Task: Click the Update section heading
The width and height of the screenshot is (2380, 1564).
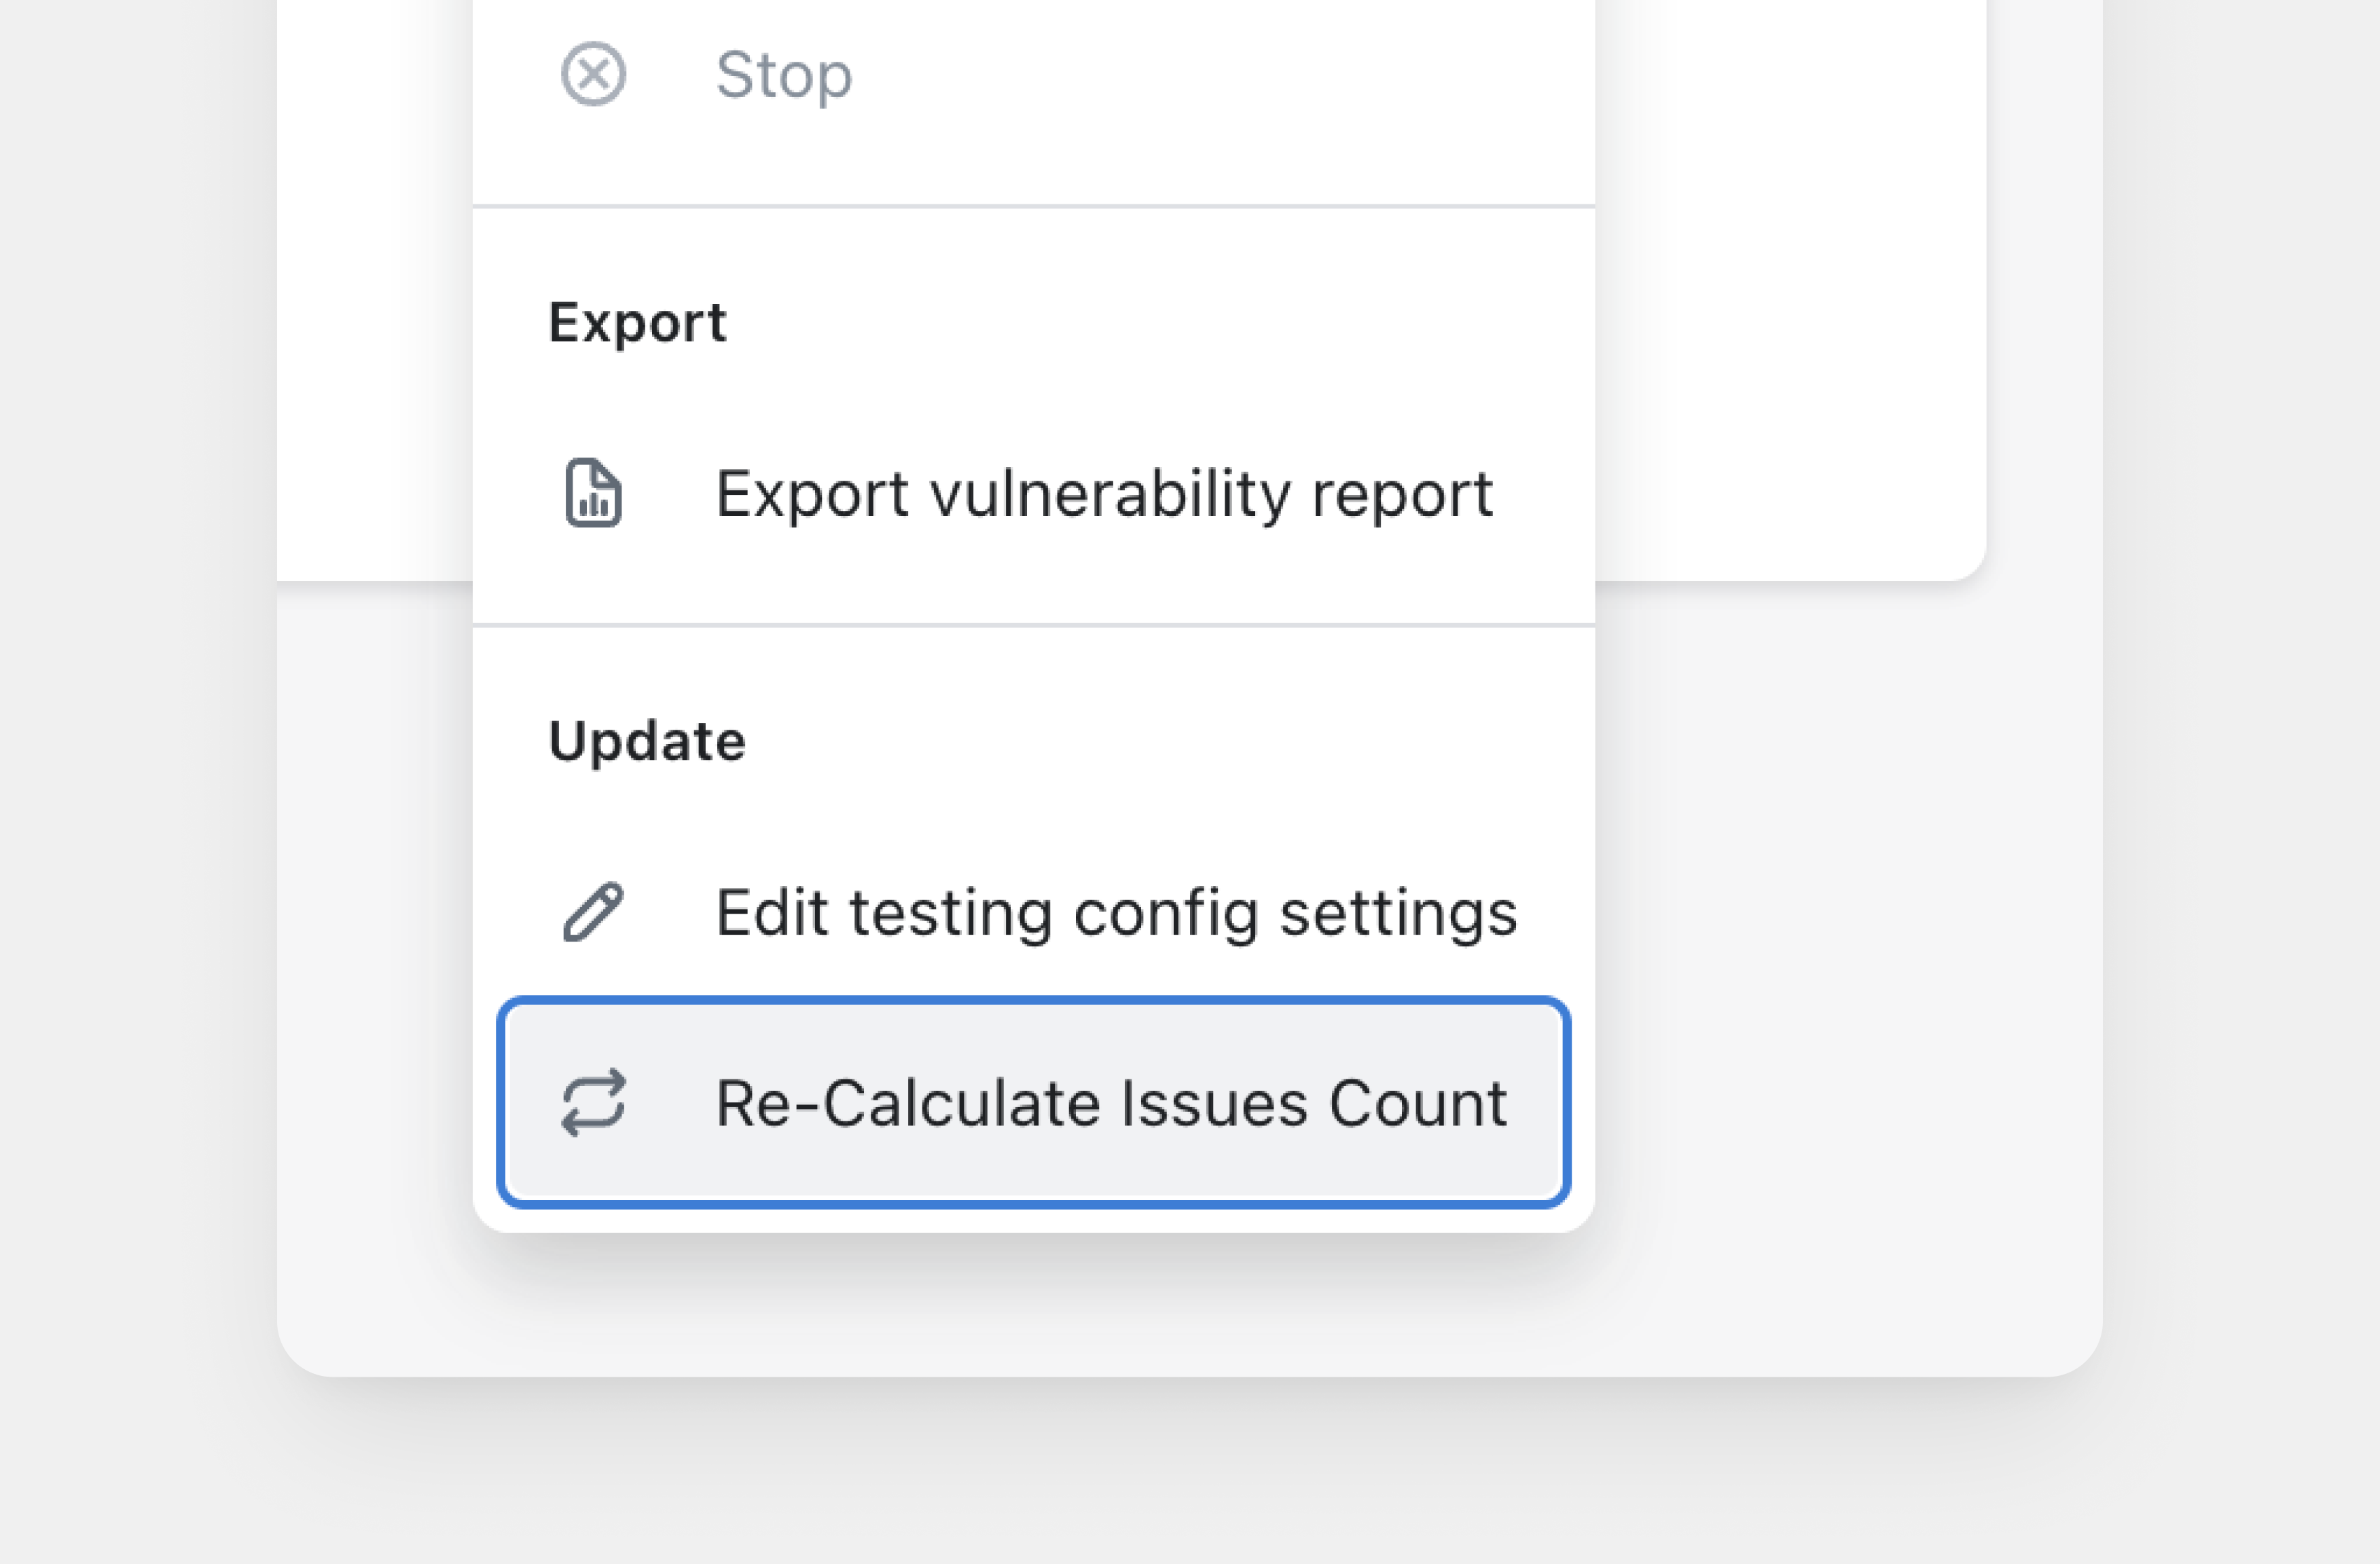Action: (x=647, y=741)
